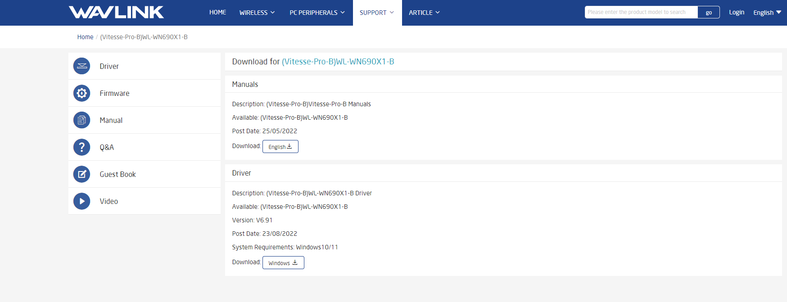Click the Guest Book pencil icon
Viewport: 787px width, 302px height.
tap(81, 174)
